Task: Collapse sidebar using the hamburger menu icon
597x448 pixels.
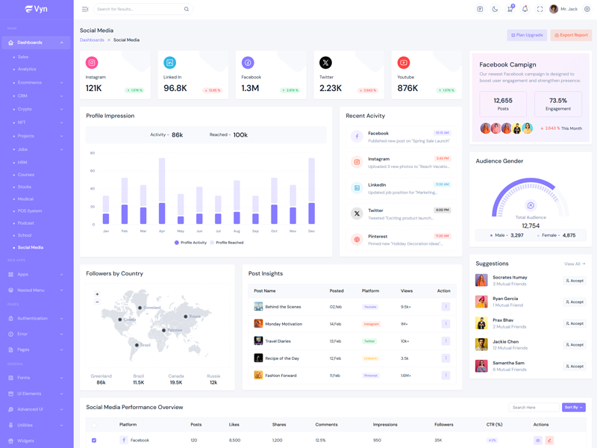Action: point(85,9)
